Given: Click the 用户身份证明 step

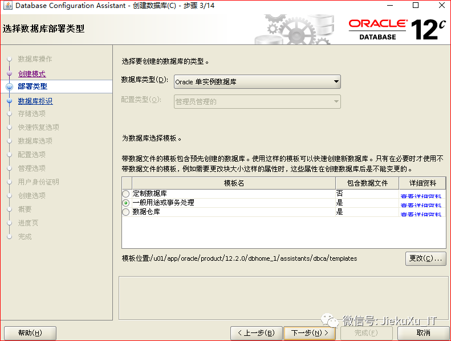Looking at the screenshot, I should click(39, 182).
